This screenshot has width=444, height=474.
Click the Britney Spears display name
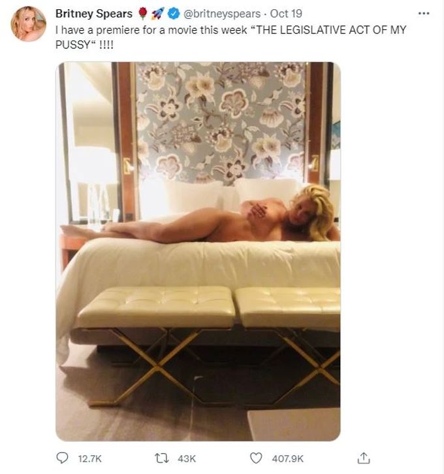point(94,14)
